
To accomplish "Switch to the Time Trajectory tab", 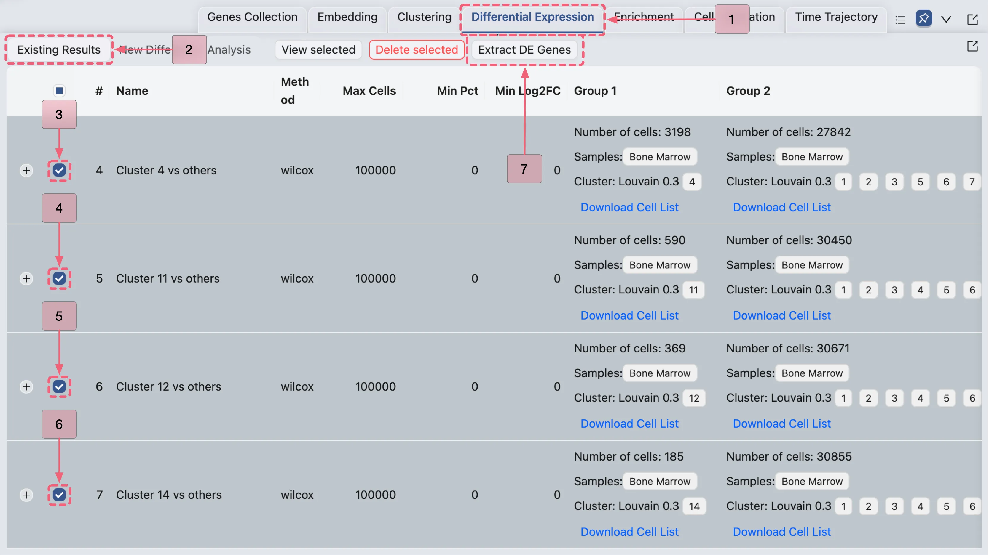I will coord(836,17).
